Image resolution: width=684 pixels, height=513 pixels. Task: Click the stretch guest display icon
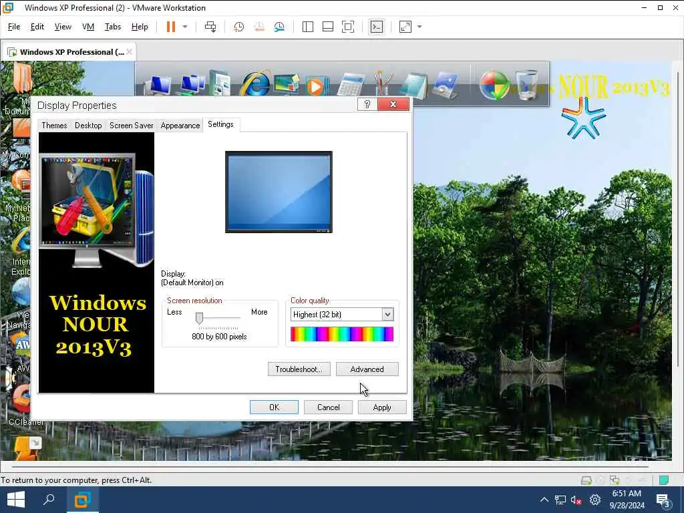click(x=405, y=27)
